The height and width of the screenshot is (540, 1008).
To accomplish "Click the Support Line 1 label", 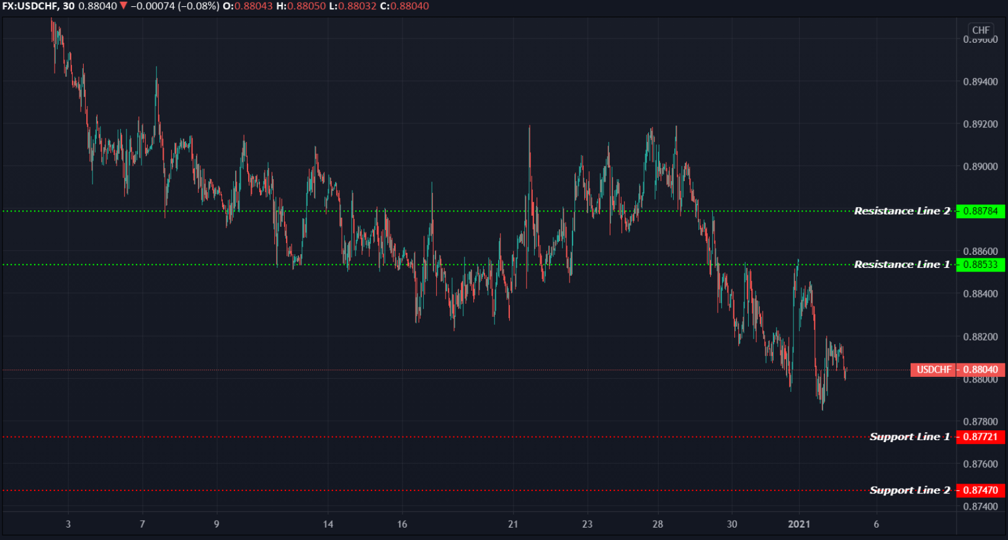I will tap(909, 436).
